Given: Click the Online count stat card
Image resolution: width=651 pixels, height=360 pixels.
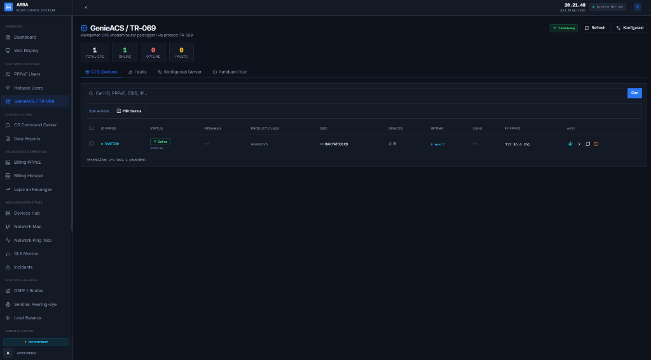Looking at the screenshot, I should 125,52.
